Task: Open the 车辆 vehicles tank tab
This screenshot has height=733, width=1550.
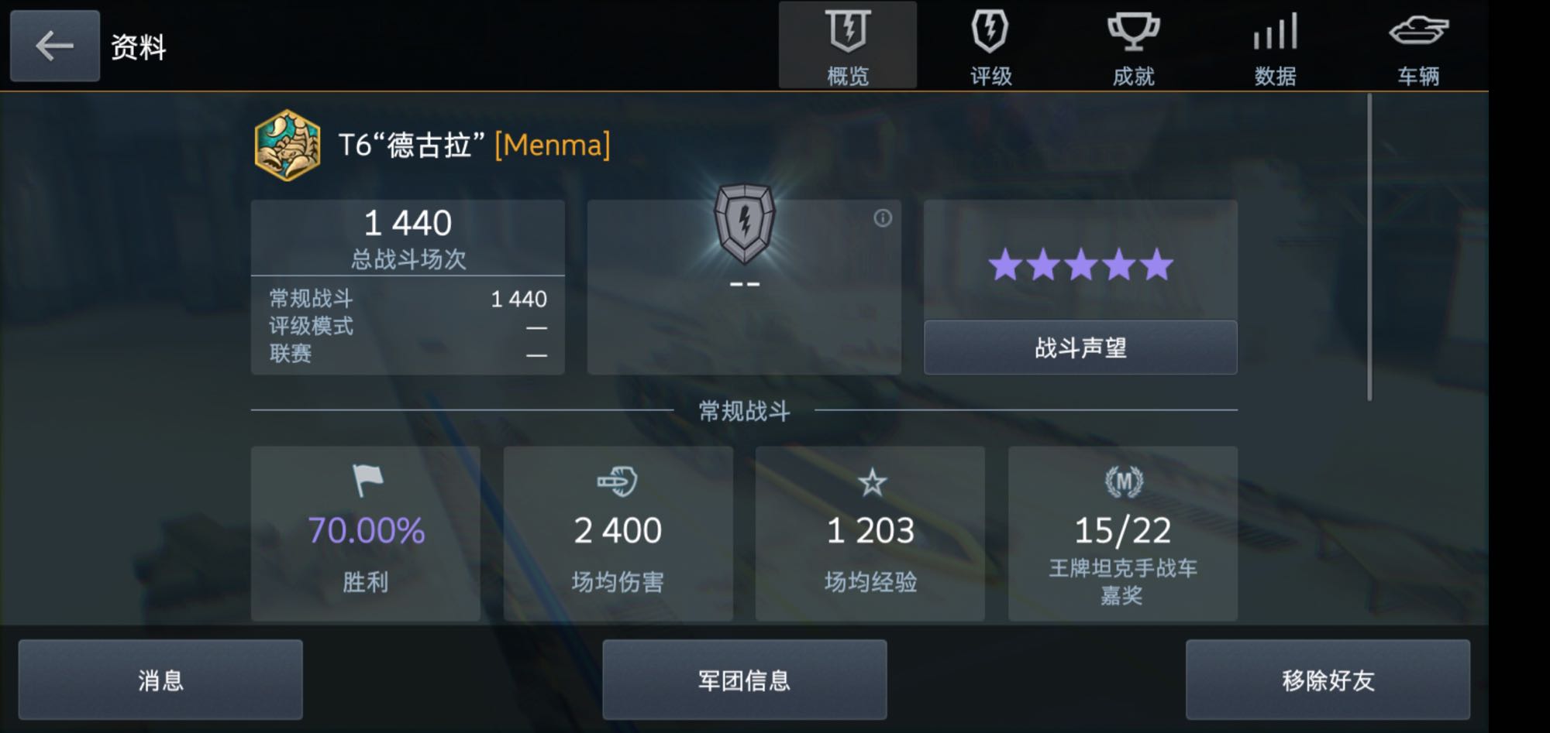Action: pyautogui.click(x=1418, y=45)
